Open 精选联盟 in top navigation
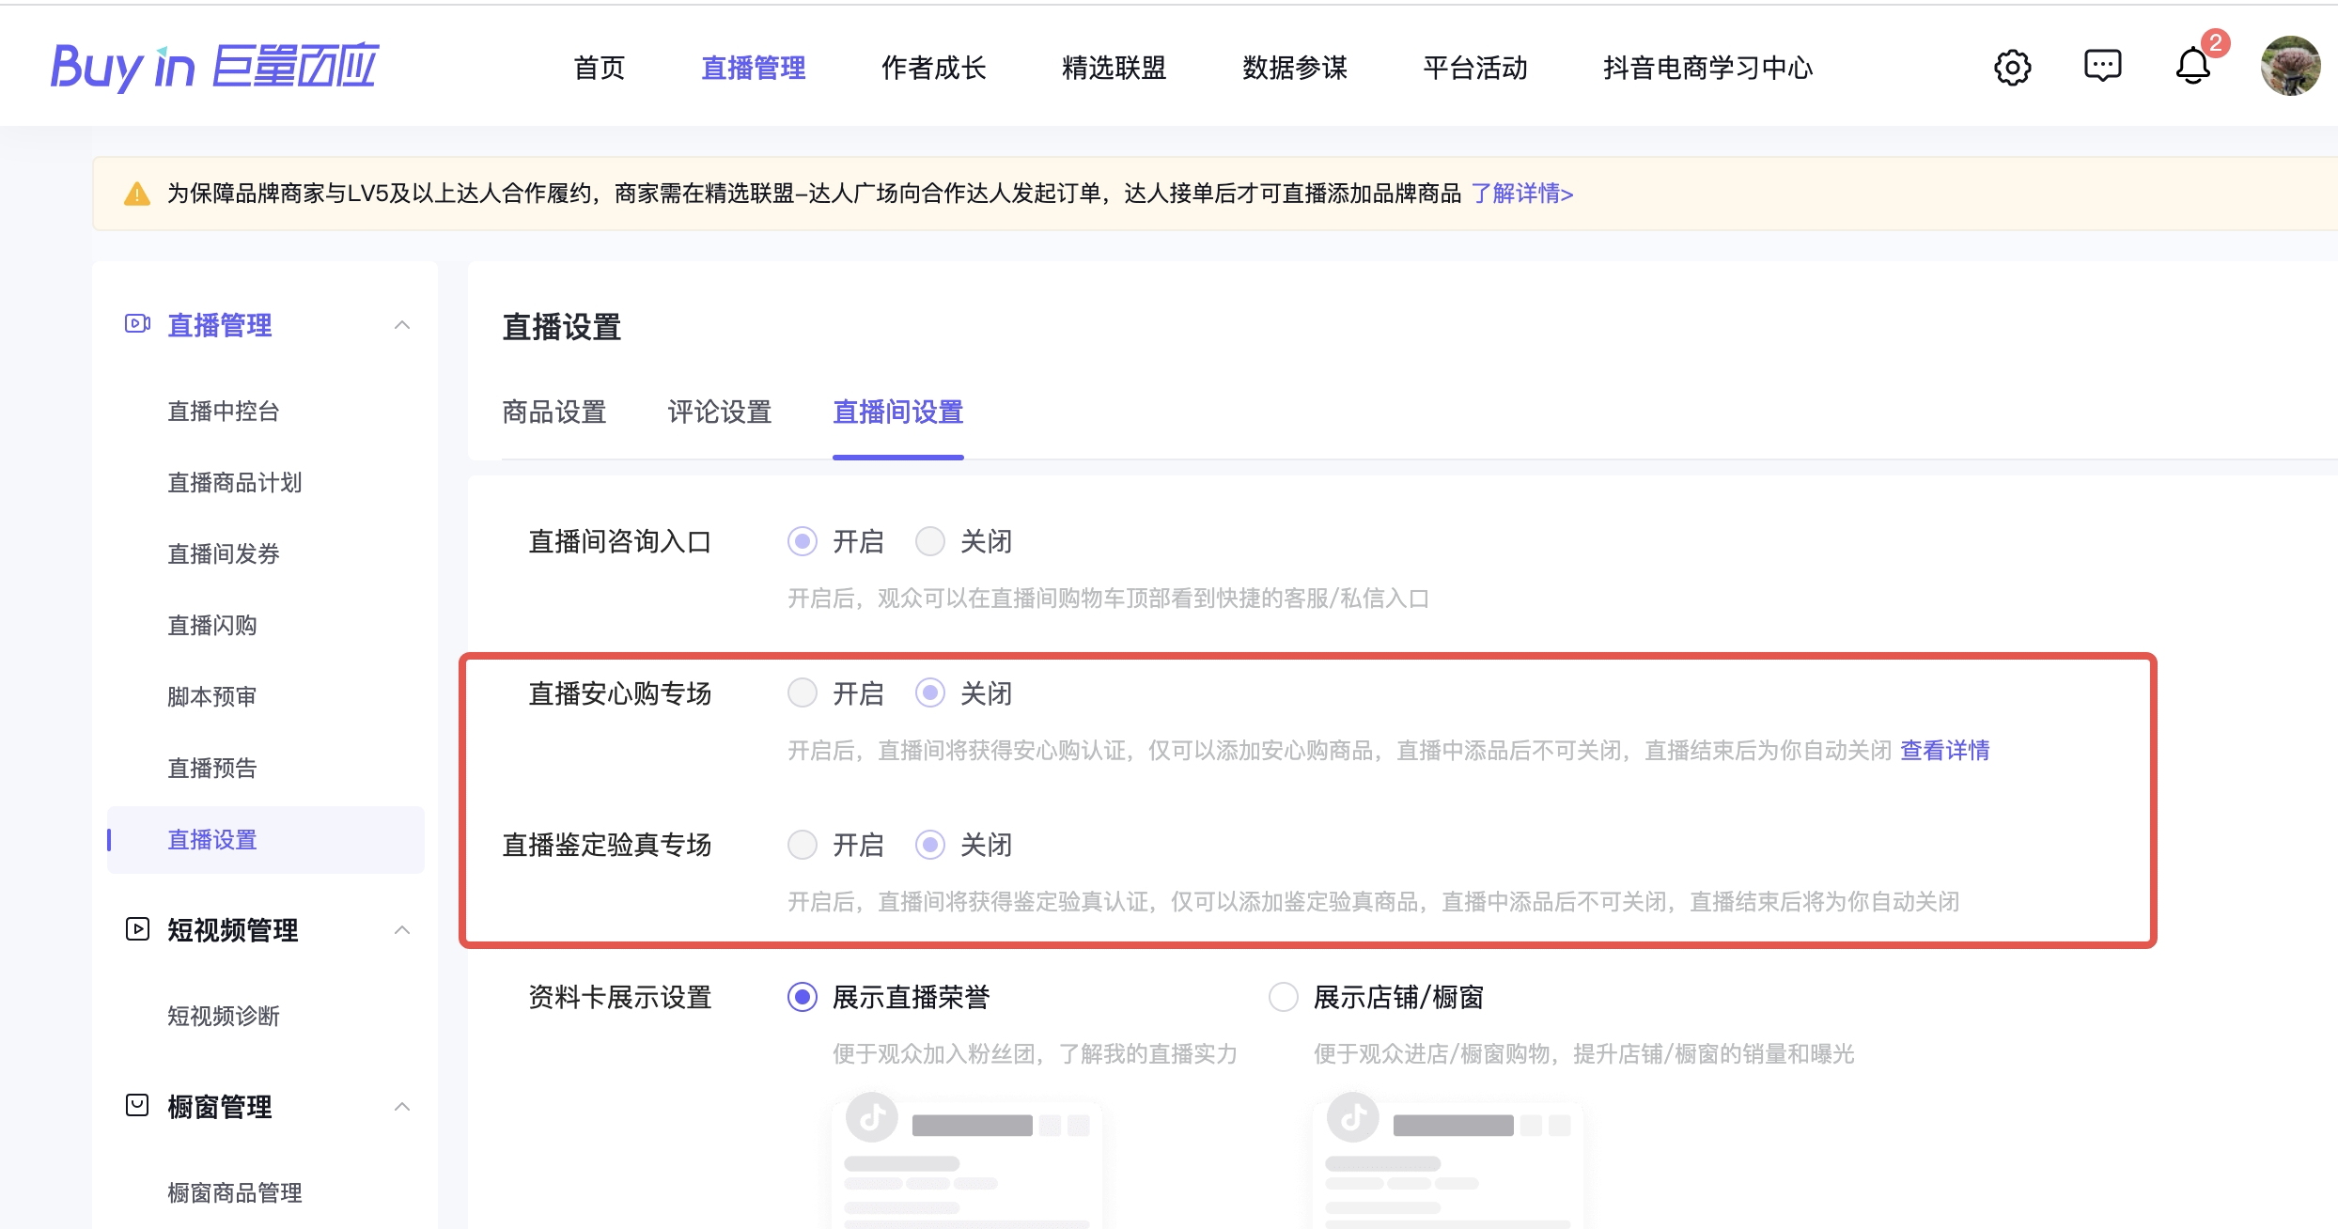 (x=1114, y=68)
